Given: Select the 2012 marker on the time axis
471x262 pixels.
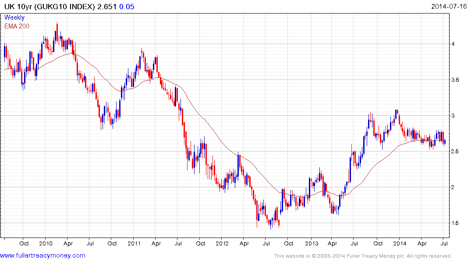Looking at the screenshot, I should (222, 243).
